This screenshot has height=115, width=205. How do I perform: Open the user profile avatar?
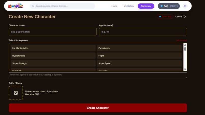185,6
